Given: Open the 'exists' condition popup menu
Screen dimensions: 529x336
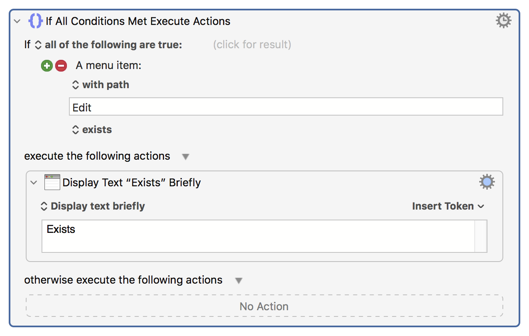Looking at the screenshot, I should click(92, 130).
